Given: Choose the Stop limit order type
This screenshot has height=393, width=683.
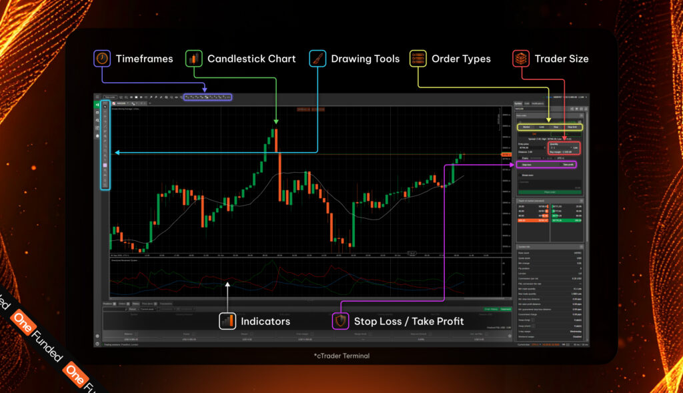Looking at the screenshot, I should click(572, 127).
